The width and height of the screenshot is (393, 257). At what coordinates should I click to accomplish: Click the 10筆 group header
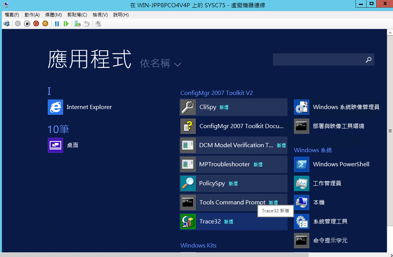click(x=58, y=129)
